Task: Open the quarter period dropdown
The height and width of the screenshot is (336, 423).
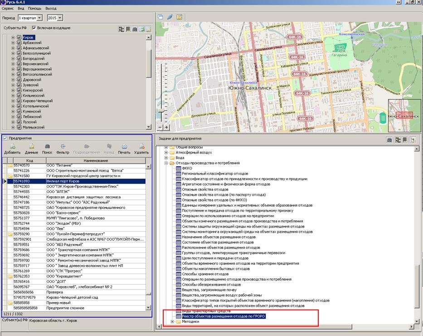Action: click(x=39, y=18)
